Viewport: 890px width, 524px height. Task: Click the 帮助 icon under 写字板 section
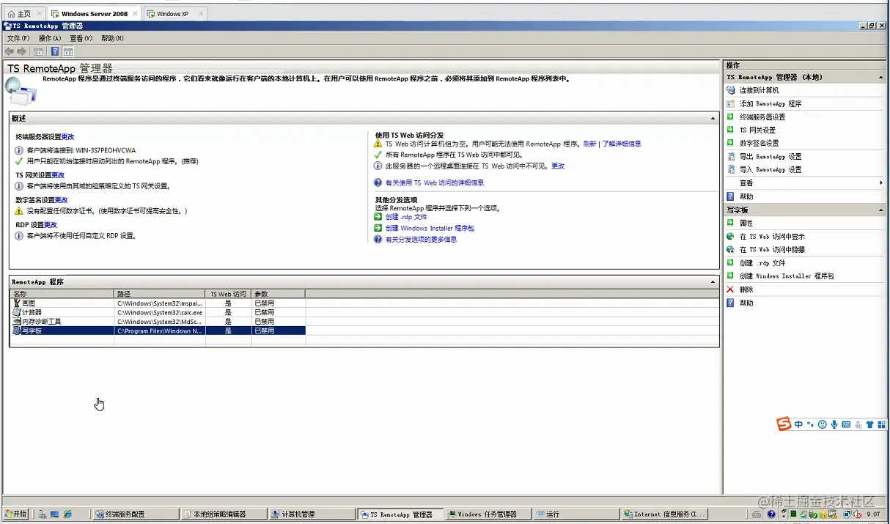[x=730, y=303]
